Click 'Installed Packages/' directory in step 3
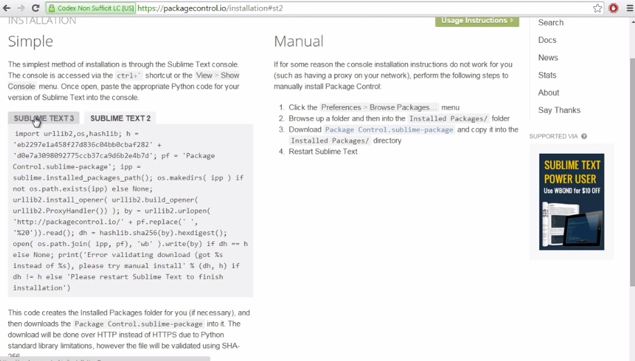The image size is (635, 361). (x=330, y=141)
